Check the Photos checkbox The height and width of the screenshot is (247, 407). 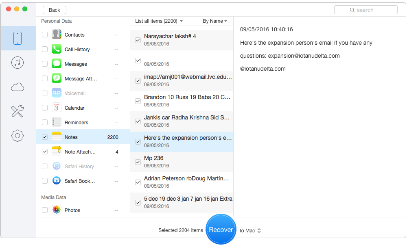click(45, 210)
